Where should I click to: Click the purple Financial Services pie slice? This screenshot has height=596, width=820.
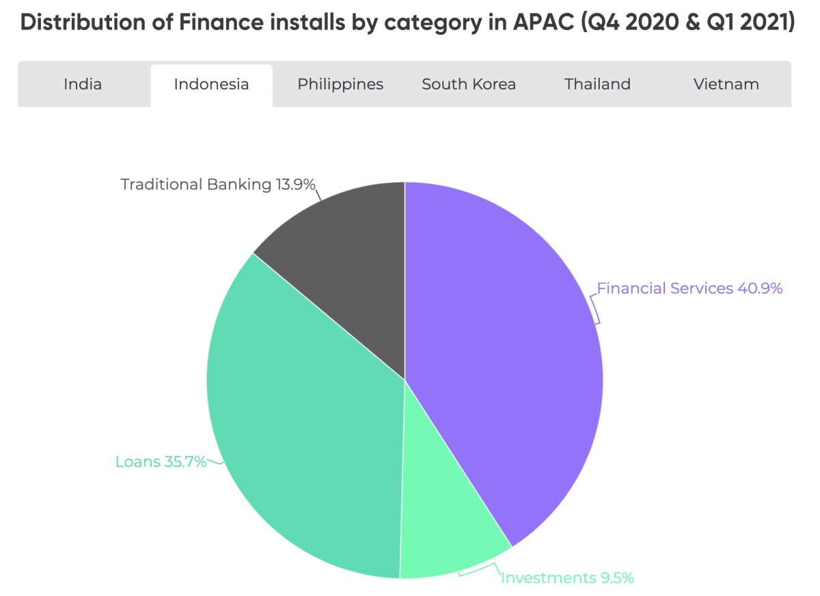pos(506,355)
